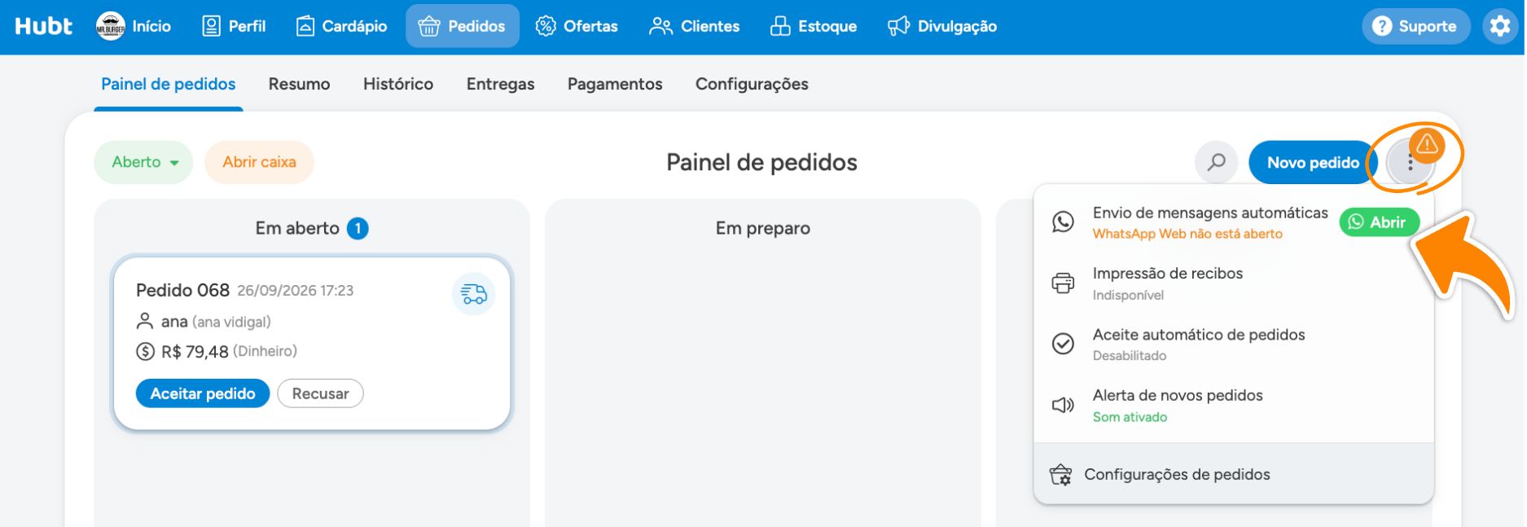
Task: Click the person icon beside ana
Action: click(145, 322)
